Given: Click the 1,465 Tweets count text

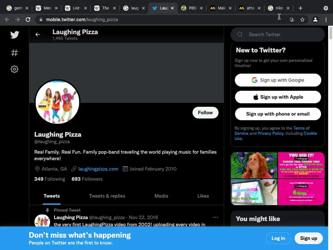Looking at the screenshot, I should (x=65, y=38).
